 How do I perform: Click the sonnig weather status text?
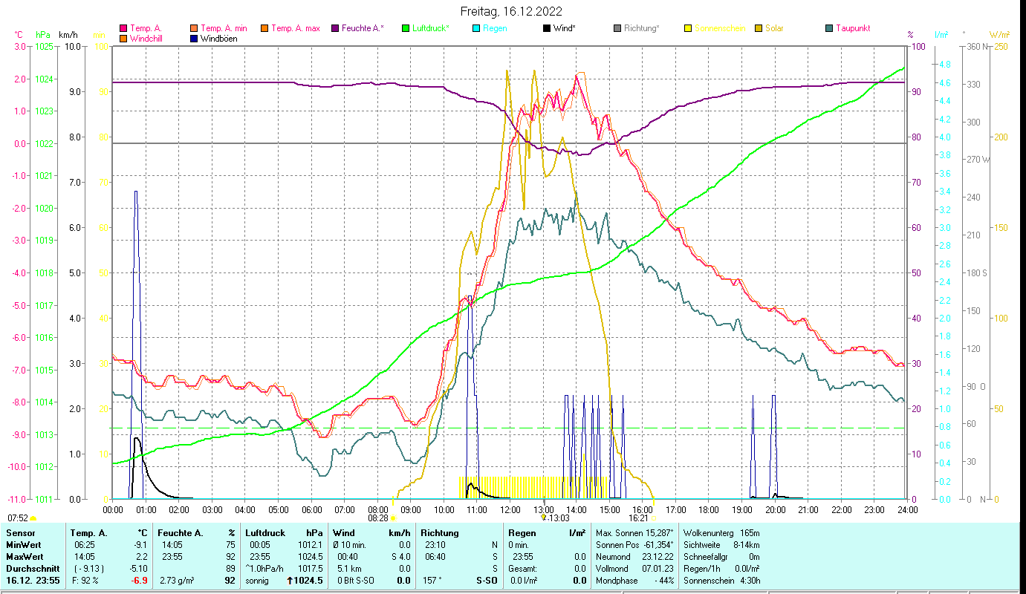point(257,581)
